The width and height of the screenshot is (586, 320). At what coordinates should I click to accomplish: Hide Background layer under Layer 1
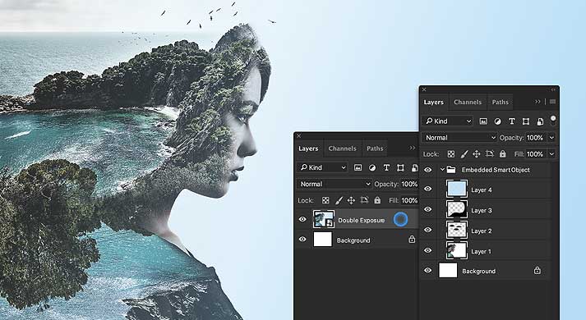(x=428, y=271)
